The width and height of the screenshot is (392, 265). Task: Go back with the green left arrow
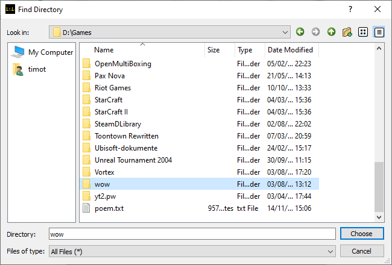click(x=300, y=32)
